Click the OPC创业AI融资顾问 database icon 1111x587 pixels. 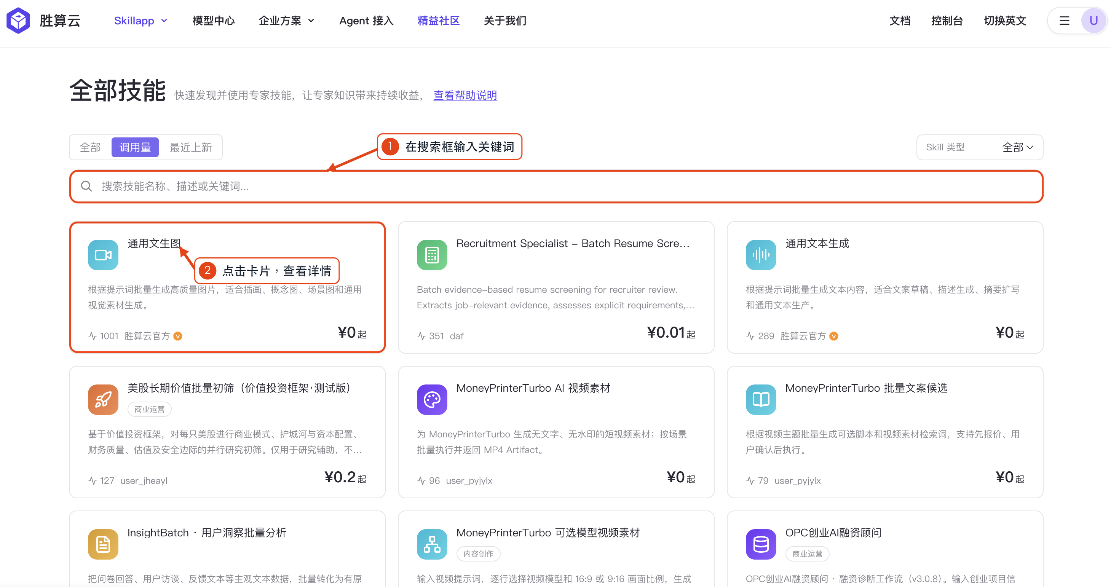[761, 544]
